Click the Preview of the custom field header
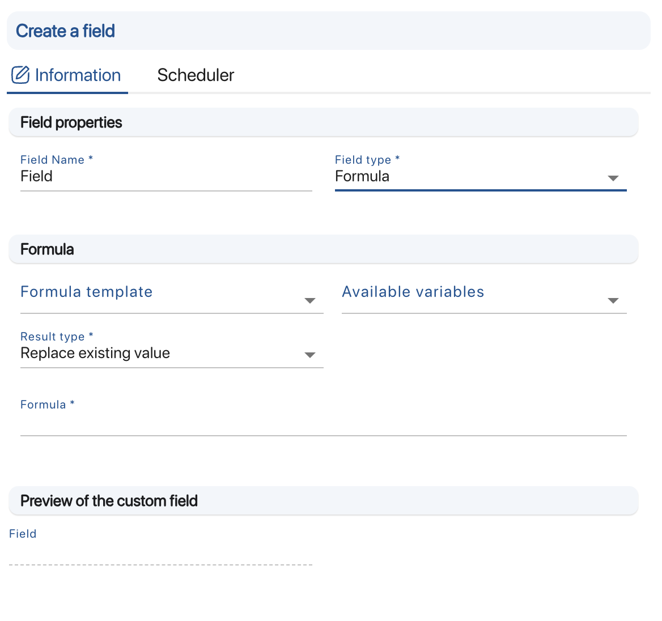Viewport: 662px width, 621px height. tap(109, 501)
